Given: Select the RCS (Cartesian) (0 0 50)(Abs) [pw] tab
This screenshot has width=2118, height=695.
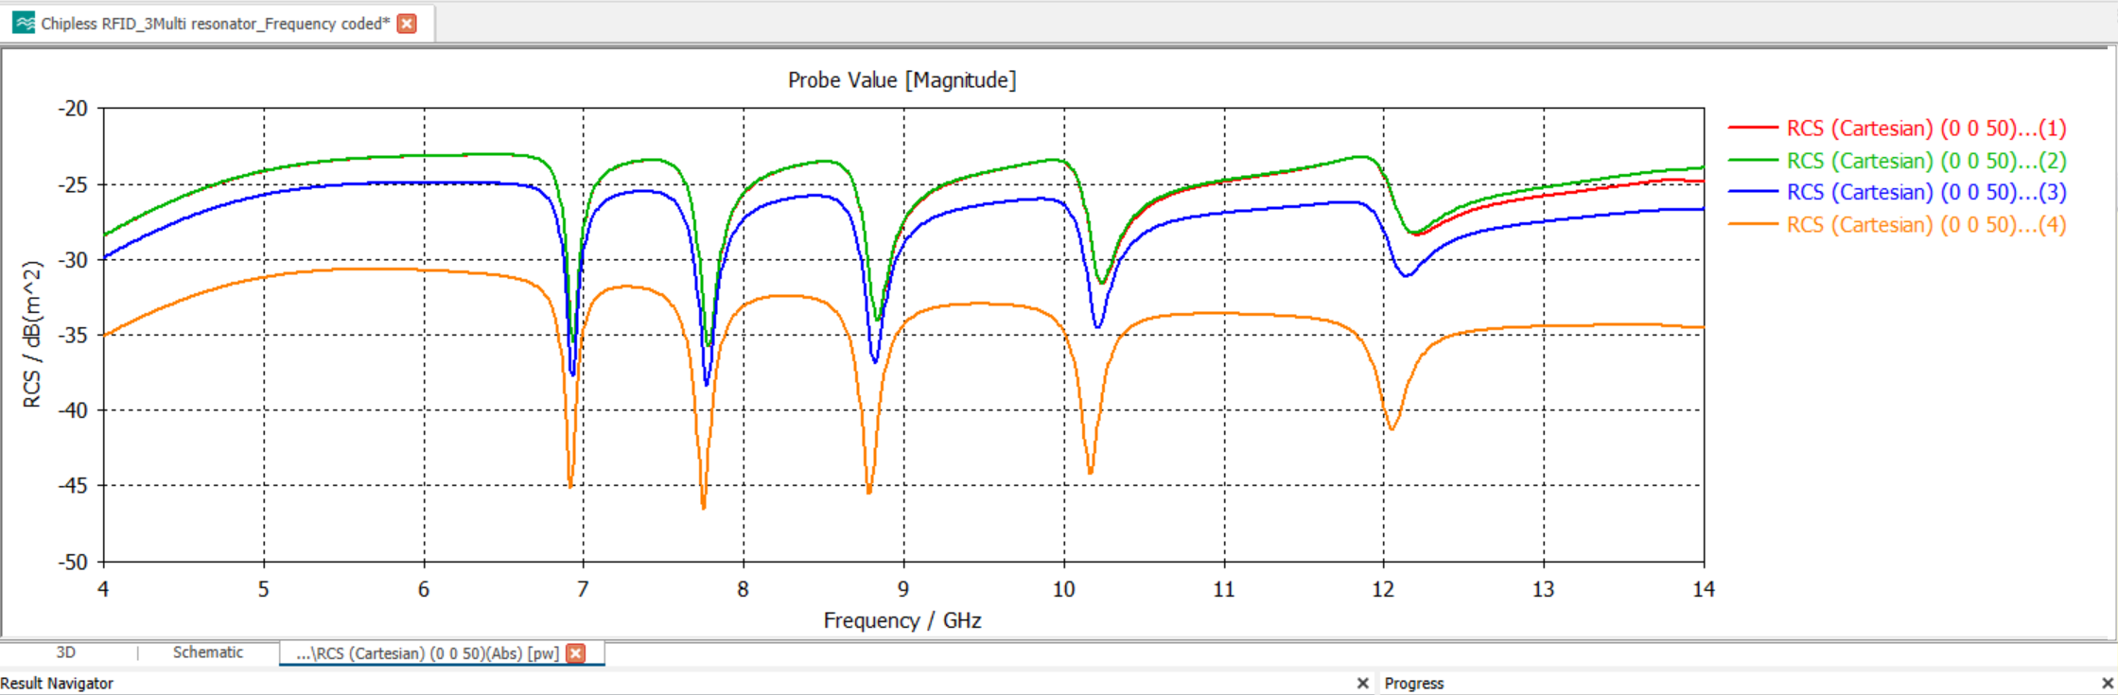Looking at the screenshot, I should point(427,653).
